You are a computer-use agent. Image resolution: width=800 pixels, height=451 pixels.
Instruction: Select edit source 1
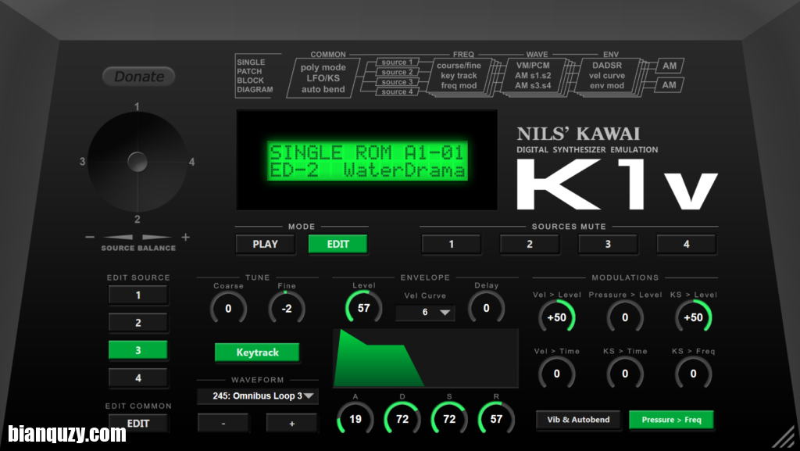[x=137, y=295]
